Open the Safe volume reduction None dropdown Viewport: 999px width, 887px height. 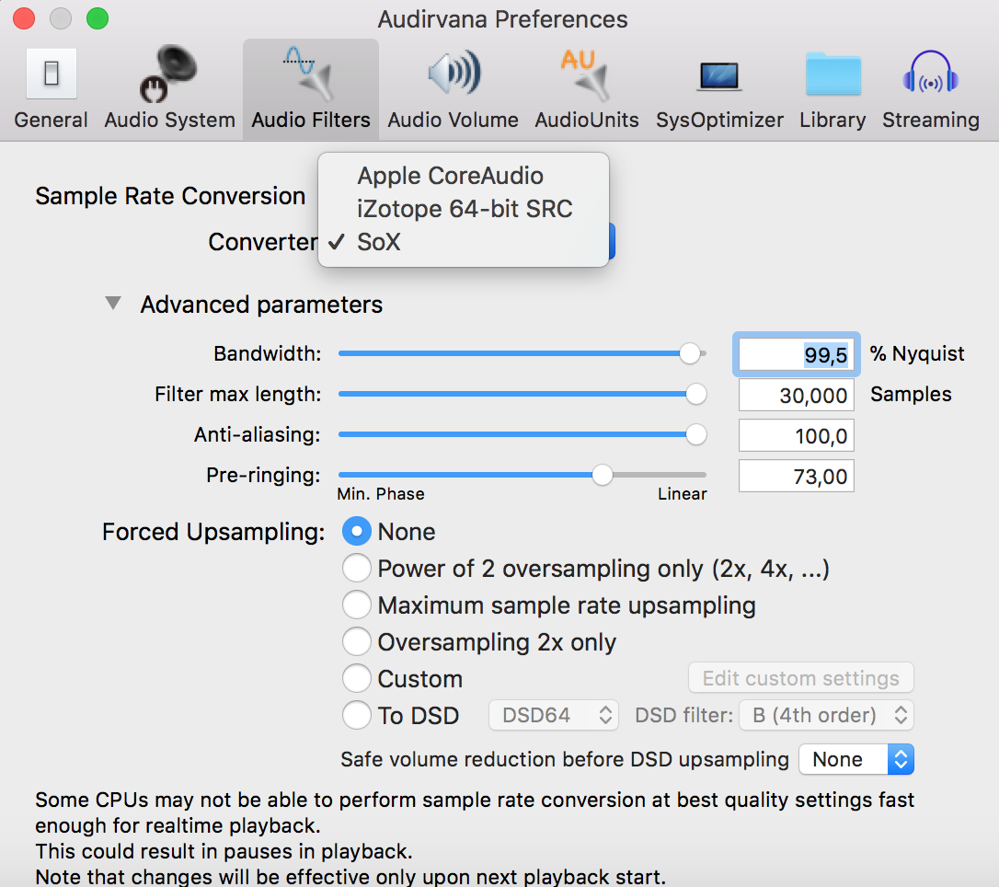(856, 759)
